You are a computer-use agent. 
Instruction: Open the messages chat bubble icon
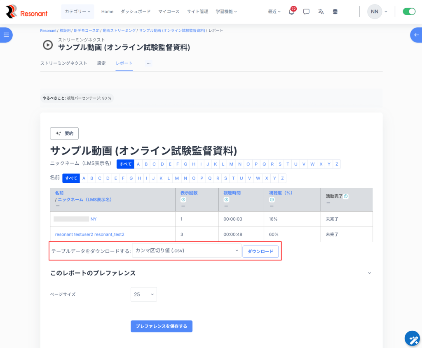pyautogui.click(x=306, y=12)
